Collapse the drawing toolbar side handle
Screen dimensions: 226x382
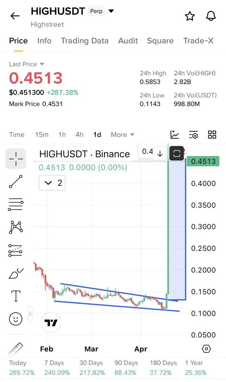tap(31, 314)
